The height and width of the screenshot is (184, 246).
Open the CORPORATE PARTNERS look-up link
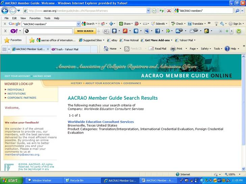[22, 98]
